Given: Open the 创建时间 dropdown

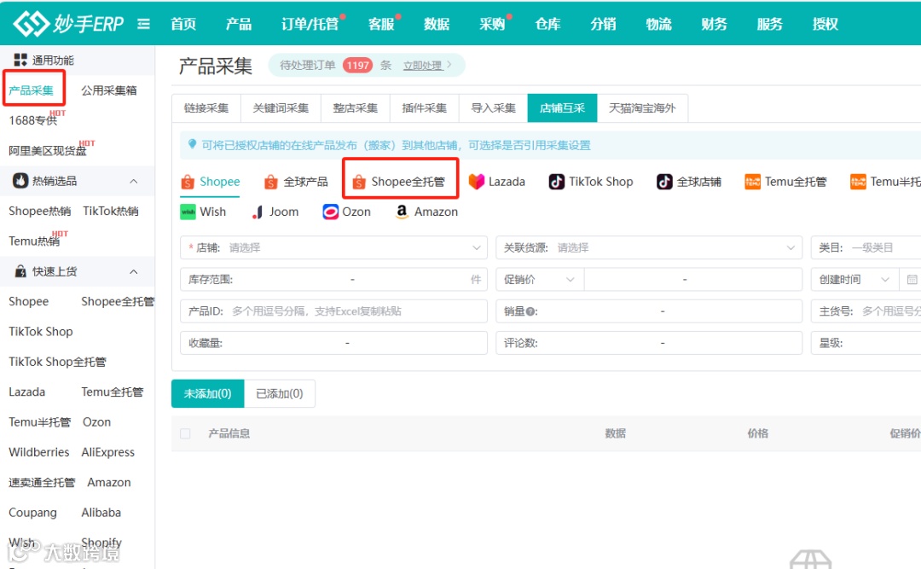Looking at the screenshot, I should click(x=854, y=280).
